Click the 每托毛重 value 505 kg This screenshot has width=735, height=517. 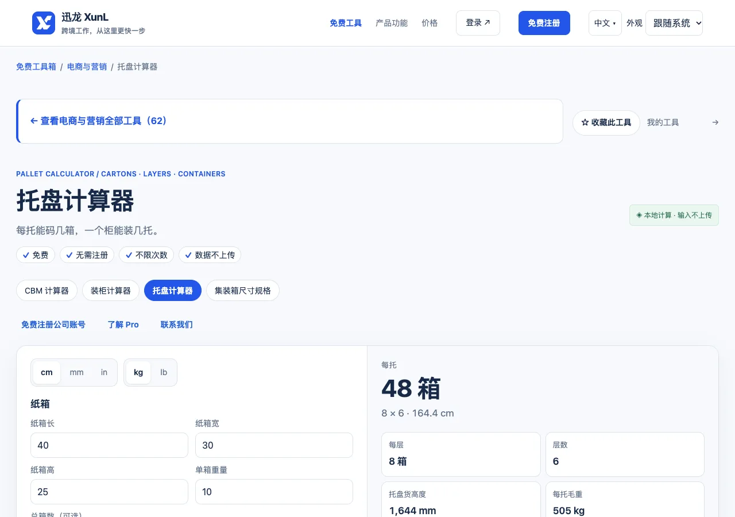tap(569, 511)
